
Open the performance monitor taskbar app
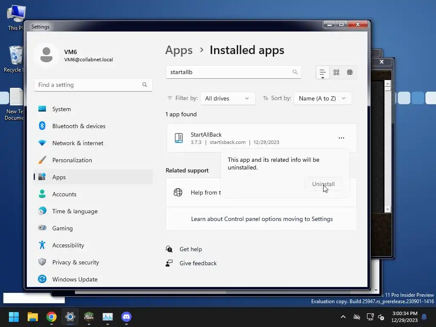(108, 317)
